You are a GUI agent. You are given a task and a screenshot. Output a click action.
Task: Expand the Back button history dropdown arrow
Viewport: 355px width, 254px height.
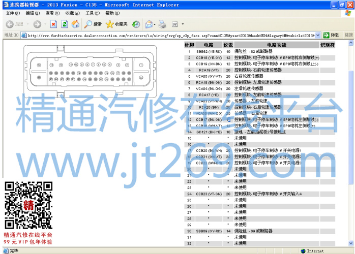point(27,24)
